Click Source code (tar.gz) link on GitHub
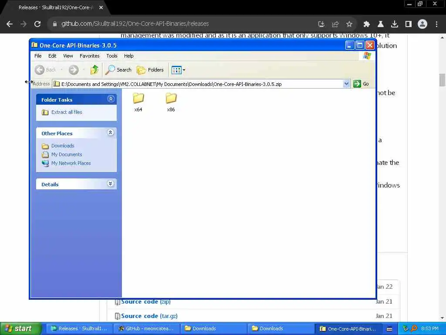 [149, 316]
